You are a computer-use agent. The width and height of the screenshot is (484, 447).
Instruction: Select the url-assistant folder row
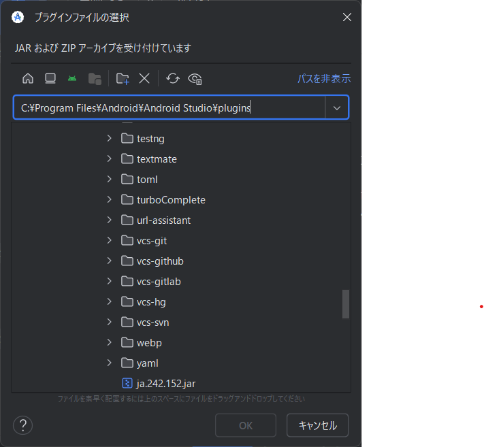coord(181,220)
